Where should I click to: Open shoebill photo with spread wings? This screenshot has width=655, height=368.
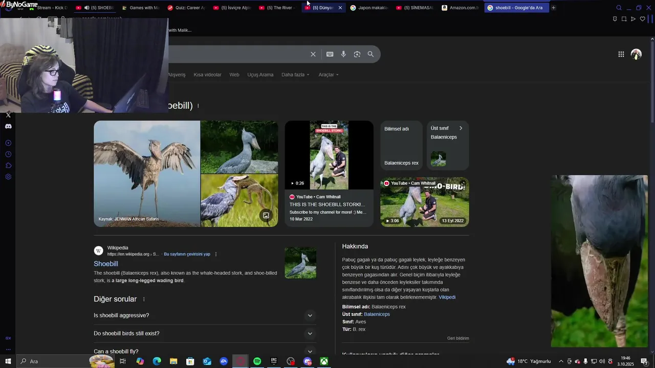pyautogui.click(x=147, y=174)
